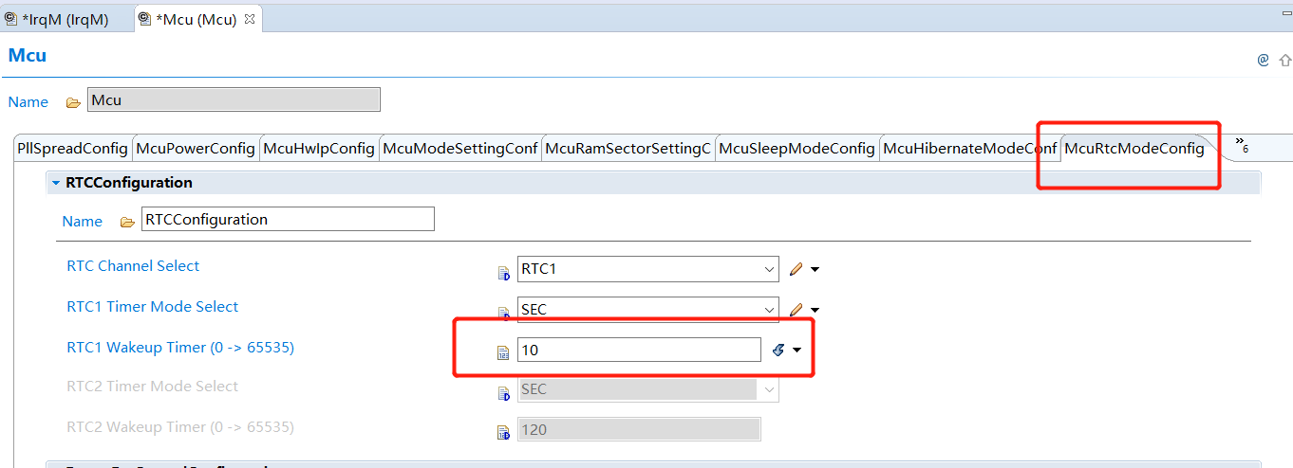This screenshot has height=468, width=1293.
Task: Select the McuSleepModeConfig tab
Action: pos(796,149)
